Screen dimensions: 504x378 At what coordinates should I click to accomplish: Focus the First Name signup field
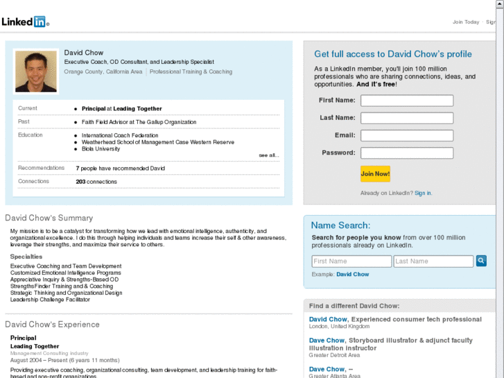407,101
